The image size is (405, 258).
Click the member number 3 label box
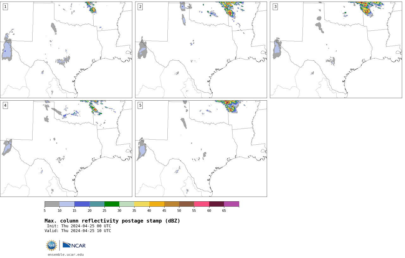(x=275, y=7)
